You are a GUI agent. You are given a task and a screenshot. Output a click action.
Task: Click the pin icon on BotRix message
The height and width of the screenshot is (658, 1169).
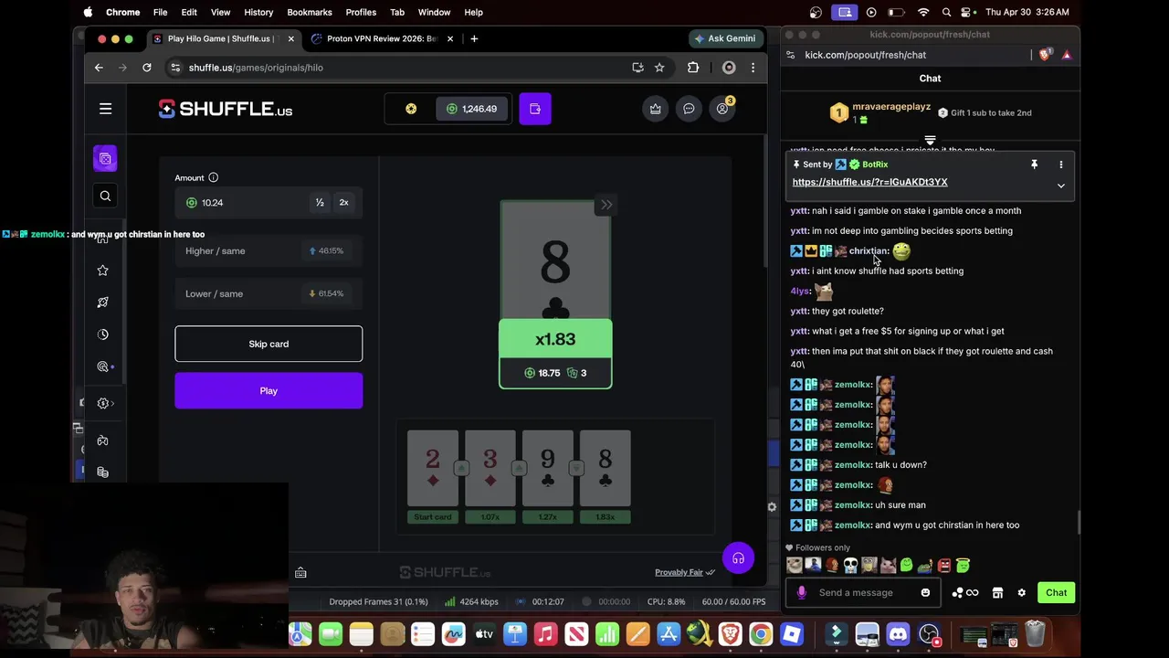click(1034, 164)
